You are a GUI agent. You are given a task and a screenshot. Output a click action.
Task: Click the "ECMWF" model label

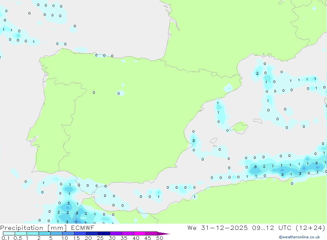pos(83,228)
